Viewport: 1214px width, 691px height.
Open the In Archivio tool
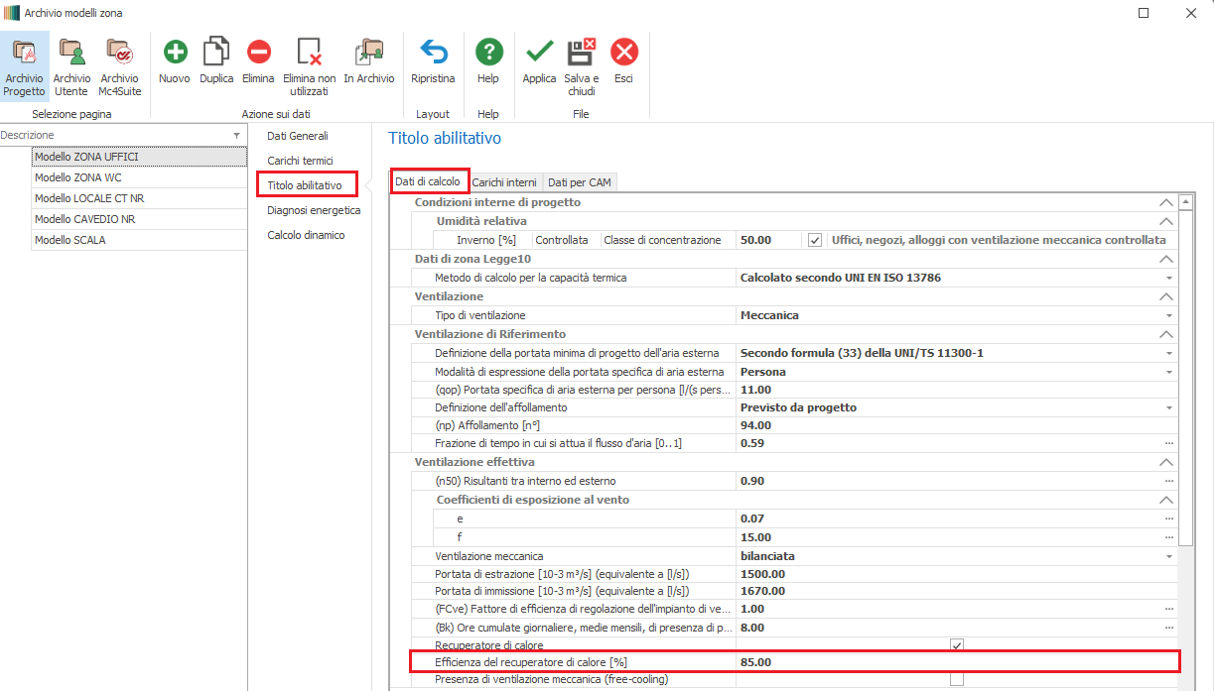coord(368,53)
